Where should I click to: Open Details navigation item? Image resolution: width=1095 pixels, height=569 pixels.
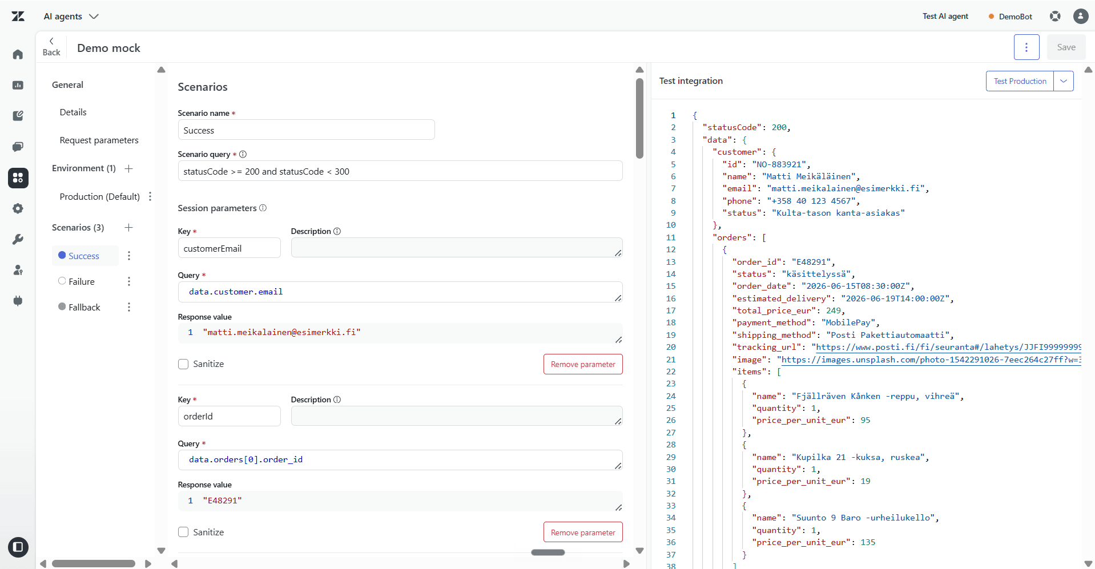(x=73, y=112)
